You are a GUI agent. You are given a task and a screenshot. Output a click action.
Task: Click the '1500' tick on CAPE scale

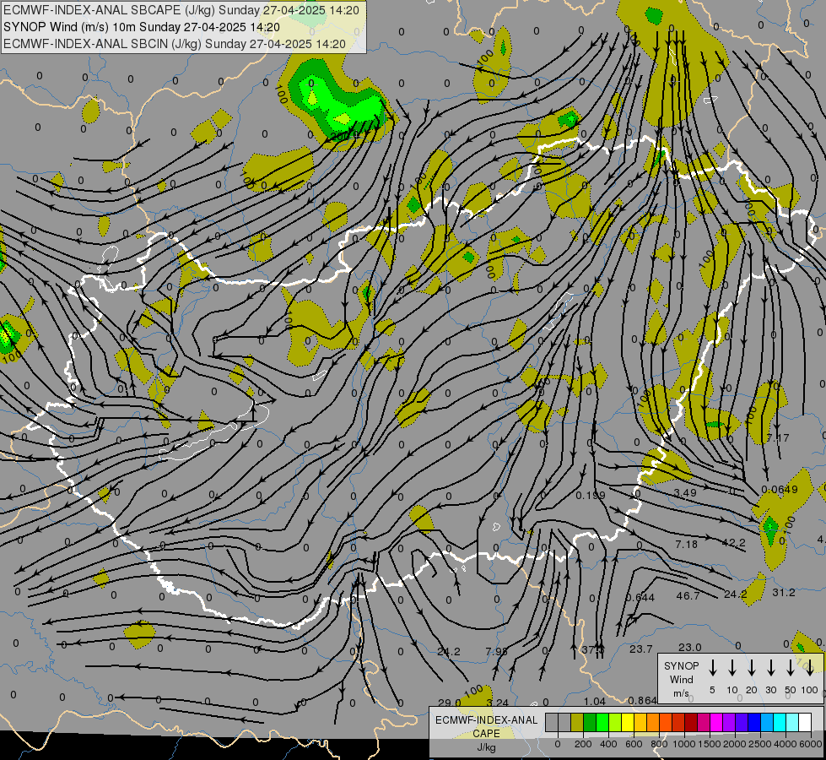click(x=710, y=744)
